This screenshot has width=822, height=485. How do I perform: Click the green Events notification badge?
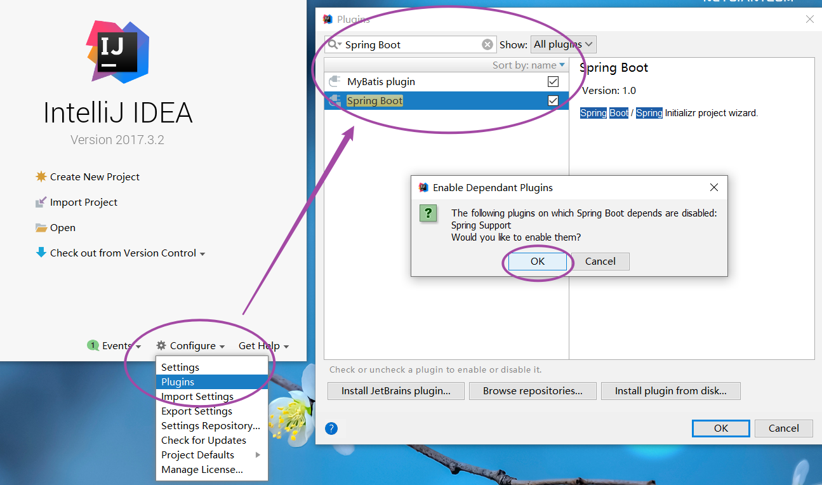(x=93, y=345)
